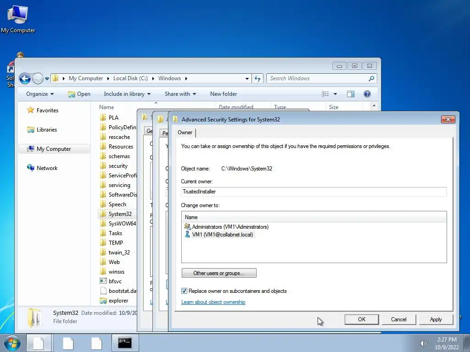This screenshot has width=470, height=352.
Task: Click the Back arrow in Explorer
Action: point(25,79)
